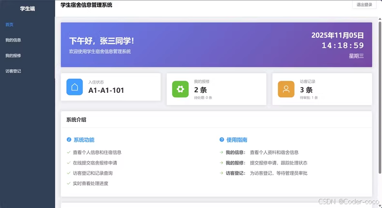Click the text 访客登记和记录查询
Viewport: 382px width, 208px height.
point(92,173)
